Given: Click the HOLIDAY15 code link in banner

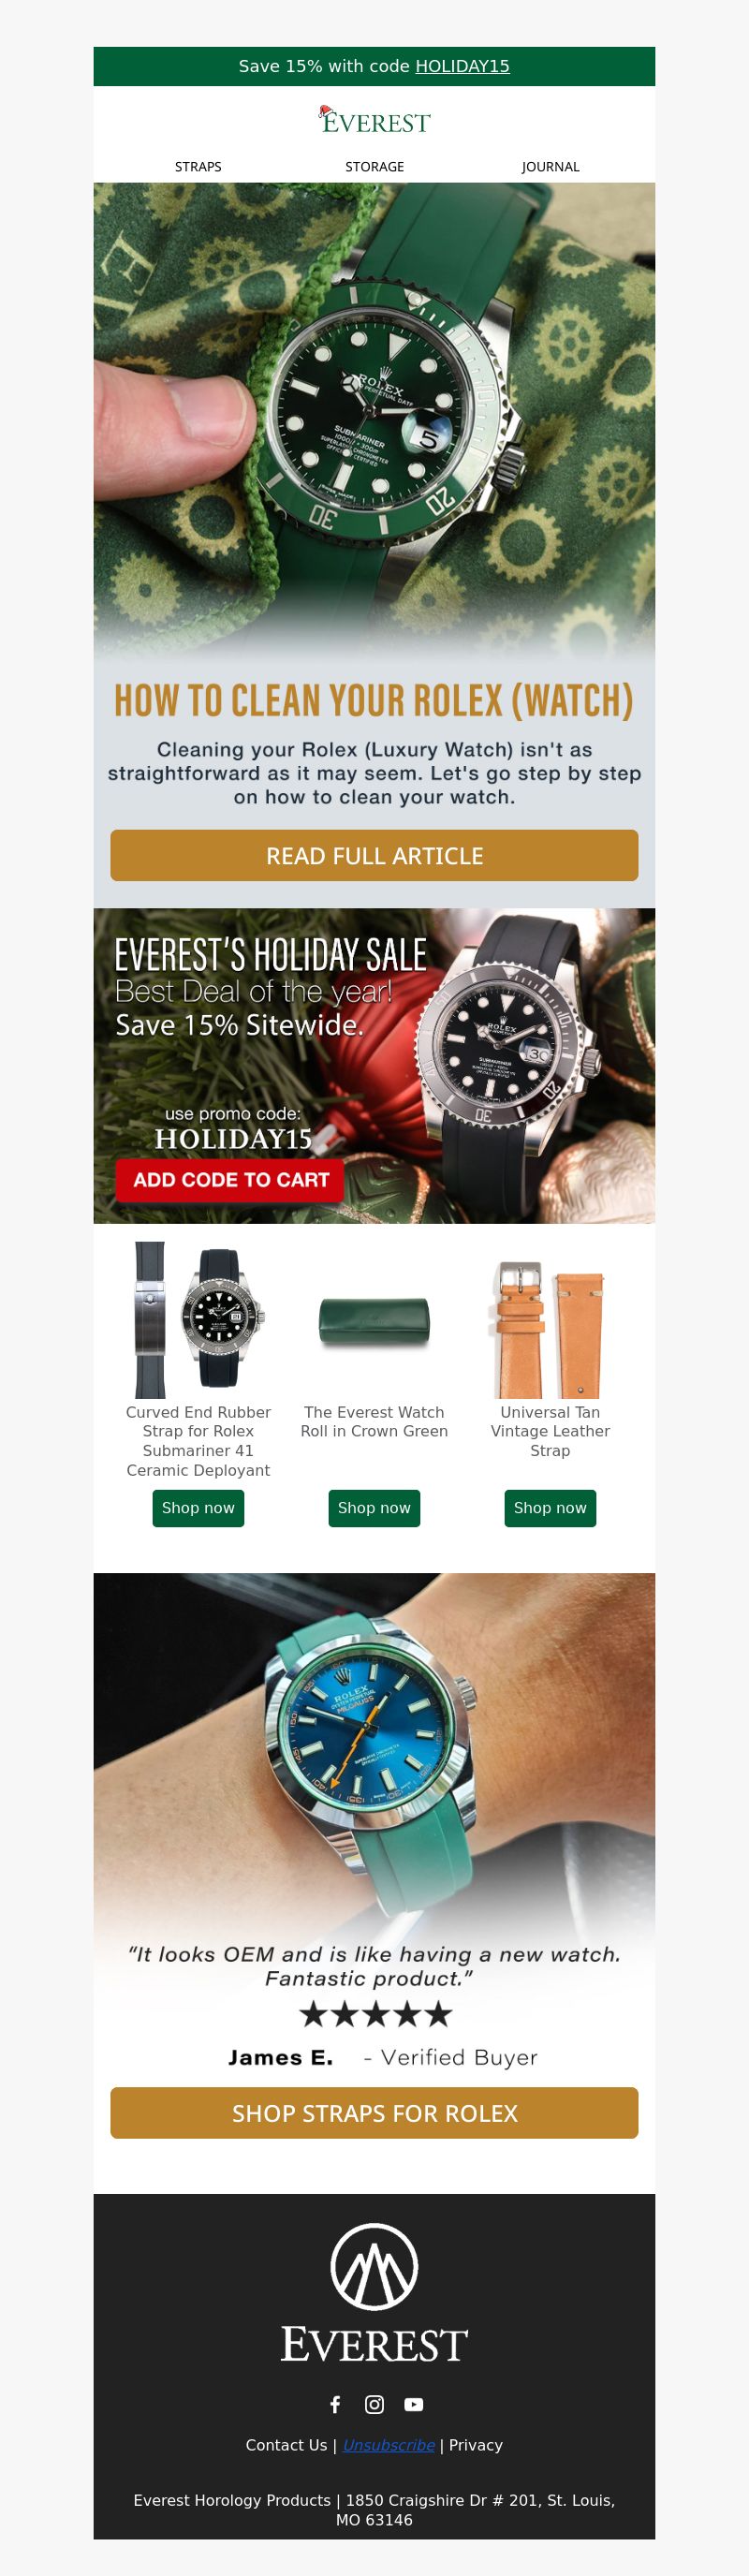Looking at the screenshot, I should (x=462, y=66).
